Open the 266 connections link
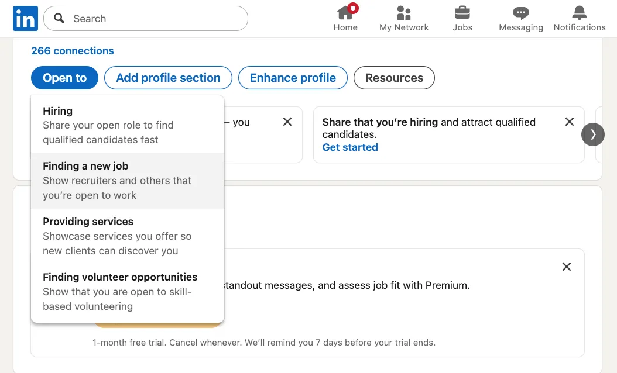Viewport: 617px width, 373px height. point(73,51)
